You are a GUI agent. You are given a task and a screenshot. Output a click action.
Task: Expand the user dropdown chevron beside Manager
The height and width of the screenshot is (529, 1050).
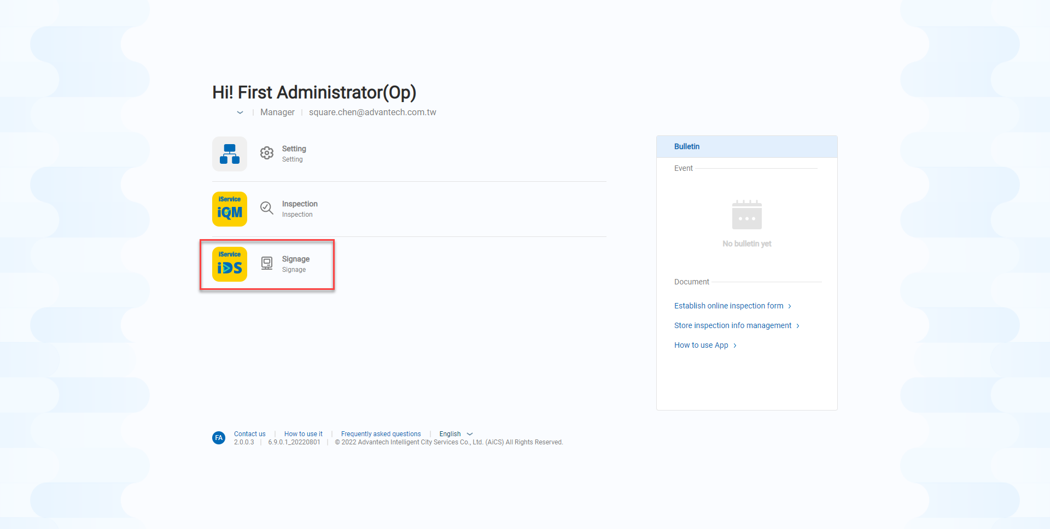coord(240,112)
